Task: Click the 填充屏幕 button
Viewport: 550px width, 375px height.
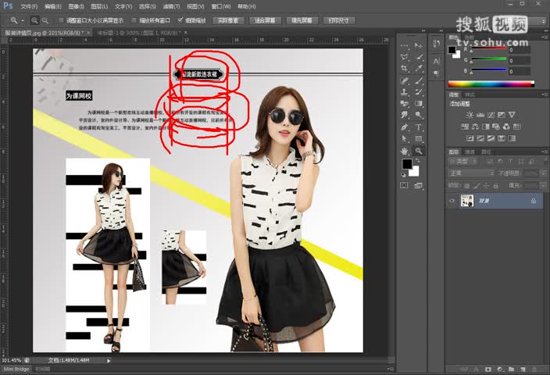Action: pyautogui.click(x=302, y=20)
